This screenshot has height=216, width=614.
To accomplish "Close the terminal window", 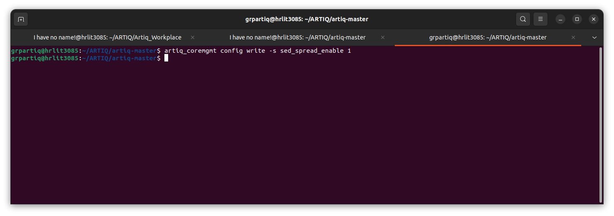I will 594,19.
